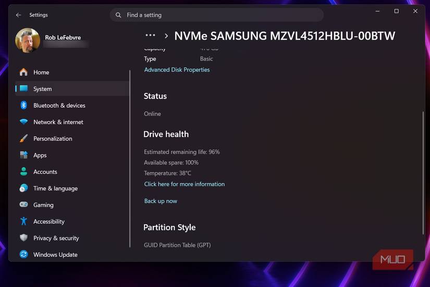Click Rob LeFebvre profile picture
The width and height of the screenshot is (430, 287).
[28, 40]
